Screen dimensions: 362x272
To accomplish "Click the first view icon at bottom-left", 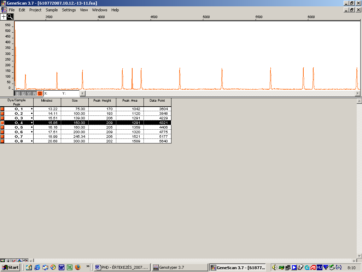I will point(2,261).
